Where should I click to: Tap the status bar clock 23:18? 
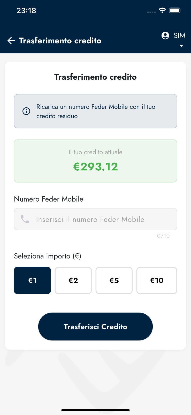tap(26, 11)
